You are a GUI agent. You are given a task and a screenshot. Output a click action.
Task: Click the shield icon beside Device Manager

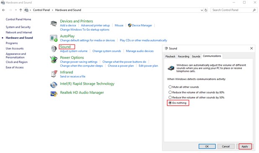[x=129, y=25]
